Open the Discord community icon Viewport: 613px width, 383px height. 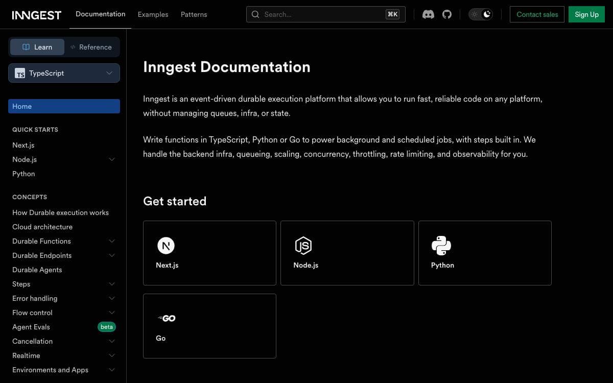coord(428,14)
